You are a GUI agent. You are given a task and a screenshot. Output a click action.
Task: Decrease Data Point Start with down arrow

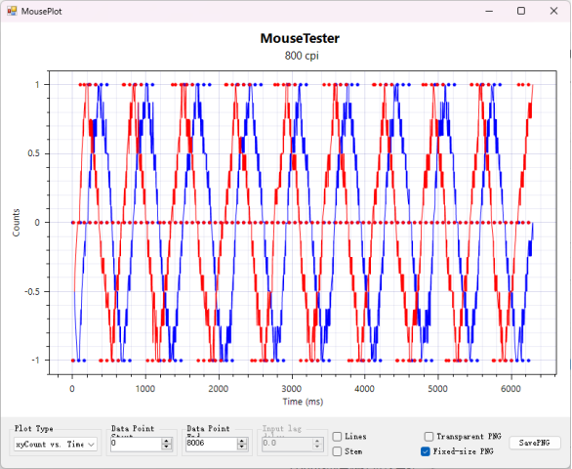click(166, 447)
